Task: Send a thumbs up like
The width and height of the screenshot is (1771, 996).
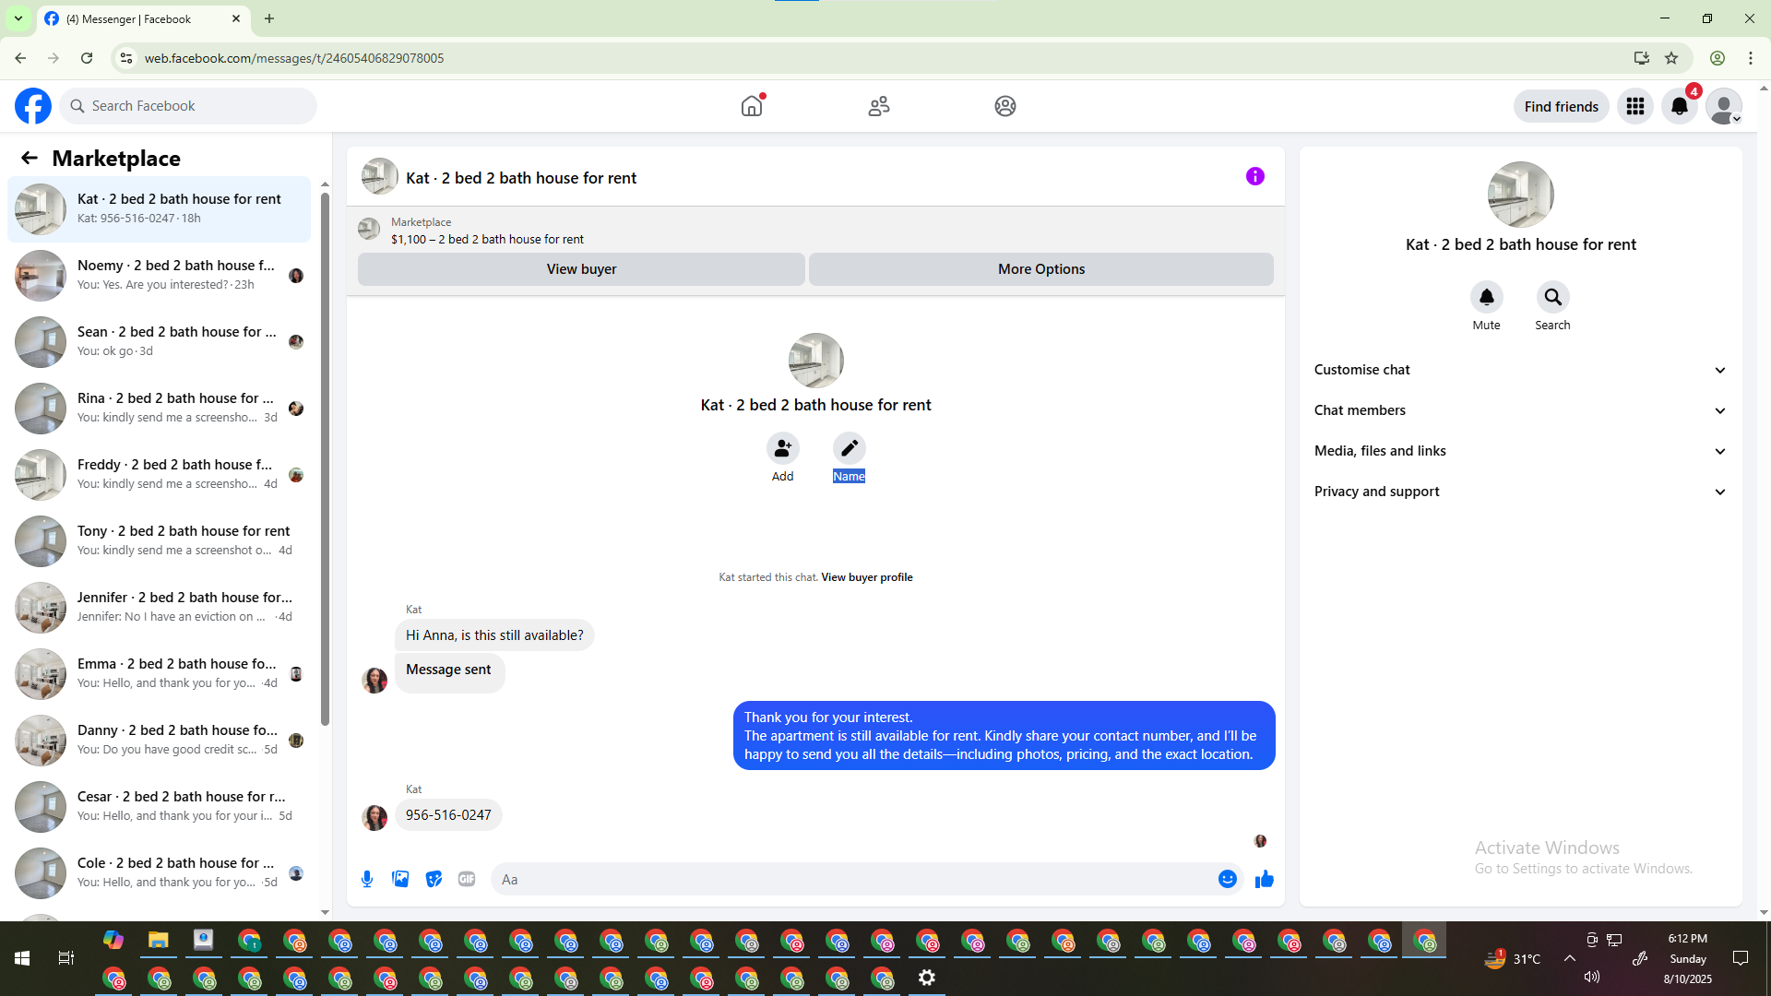Action: click(x=1264, y=879)
